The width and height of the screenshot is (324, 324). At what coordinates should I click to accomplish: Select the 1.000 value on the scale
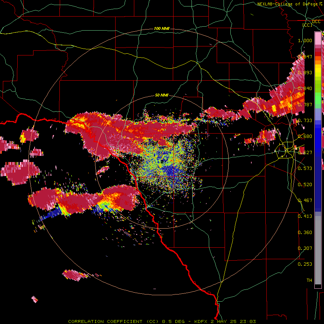point(305,40)
